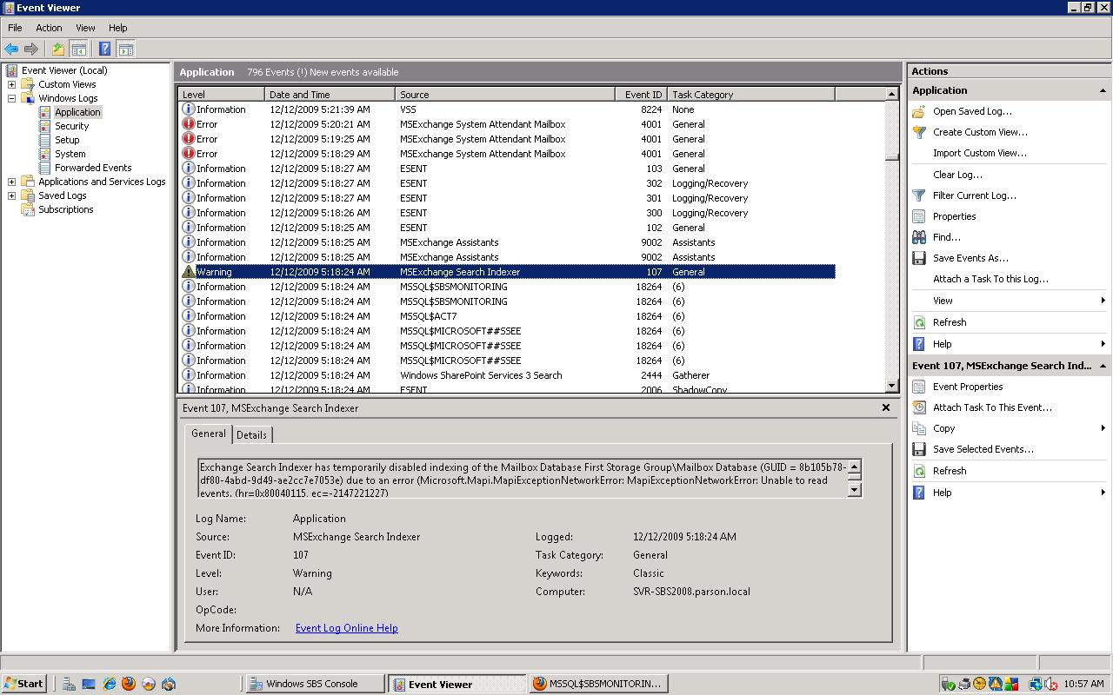Copy the selected event
The width and height of the screenshot is (1113, 695).
(947, 428)
